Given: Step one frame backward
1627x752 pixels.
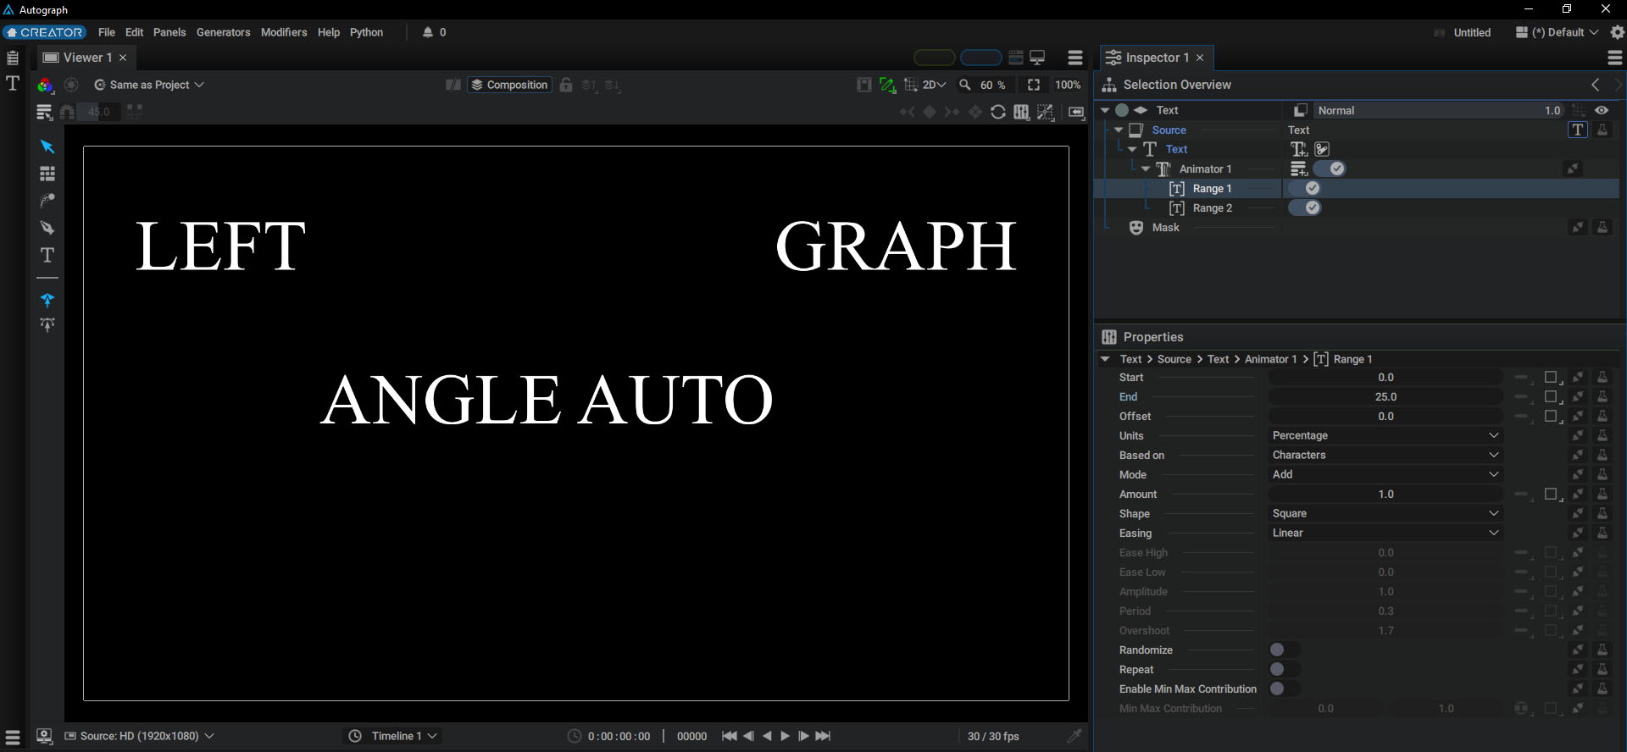Looking at the screenshot, I should [748, 736].
